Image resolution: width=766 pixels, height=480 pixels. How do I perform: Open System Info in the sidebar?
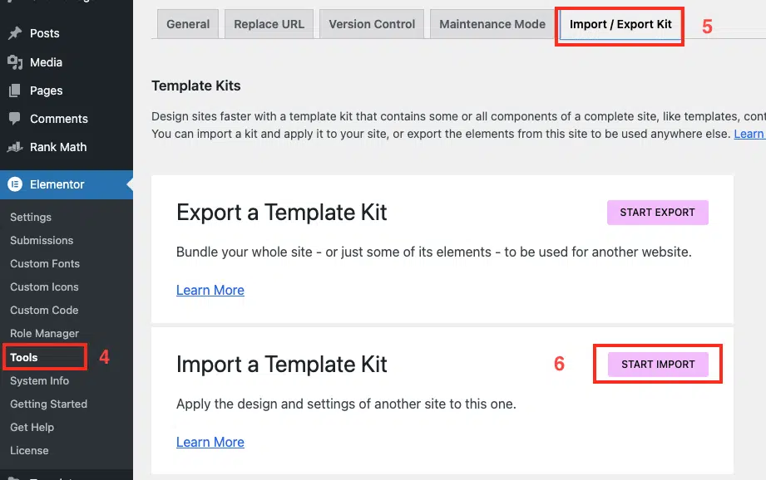pos(39,380)
